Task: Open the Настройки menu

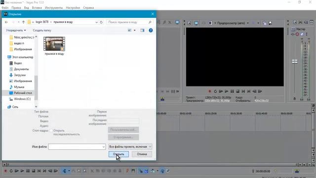Action: 73,8
